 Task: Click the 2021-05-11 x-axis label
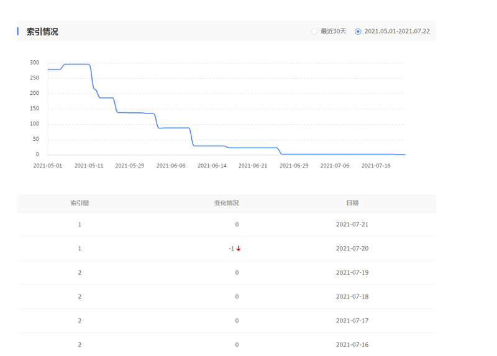point(89,166)
